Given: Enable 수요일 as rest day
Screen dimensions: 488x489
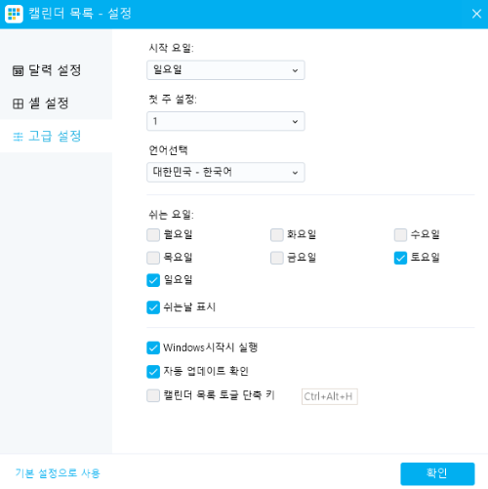Looking at the screenshot, I should point(400,235).
